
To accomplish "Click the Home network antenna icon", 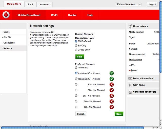I will click(x=130, y=26).
